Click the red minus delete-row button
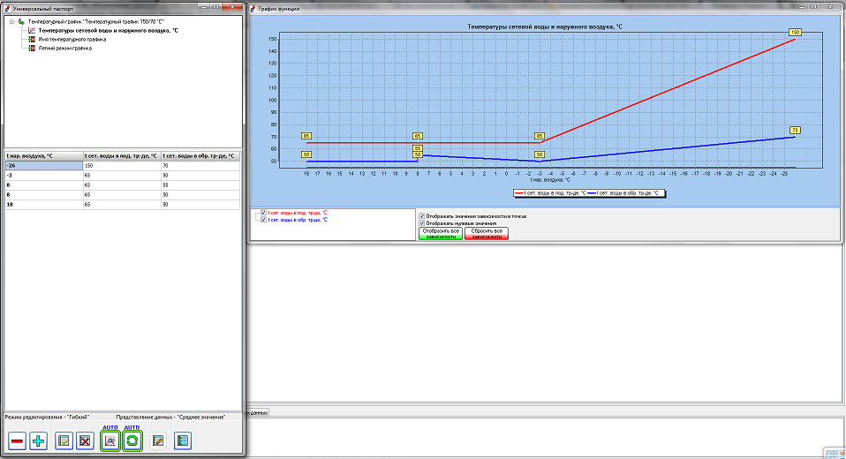This screenshot has width=846, height=459. point(18,441)
